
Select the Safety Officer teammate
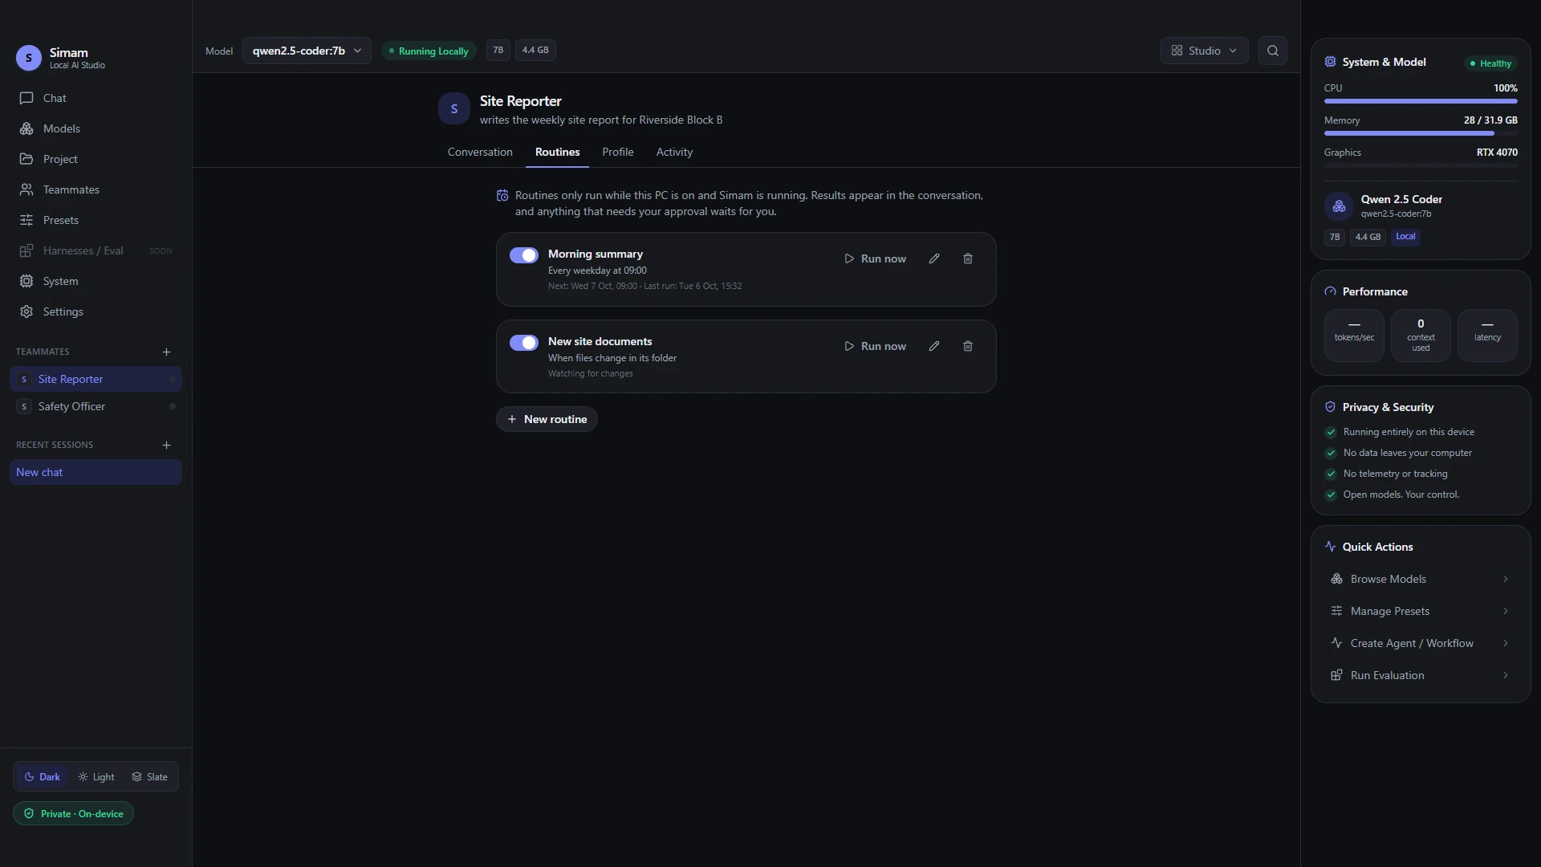click(x=96, y=406)
